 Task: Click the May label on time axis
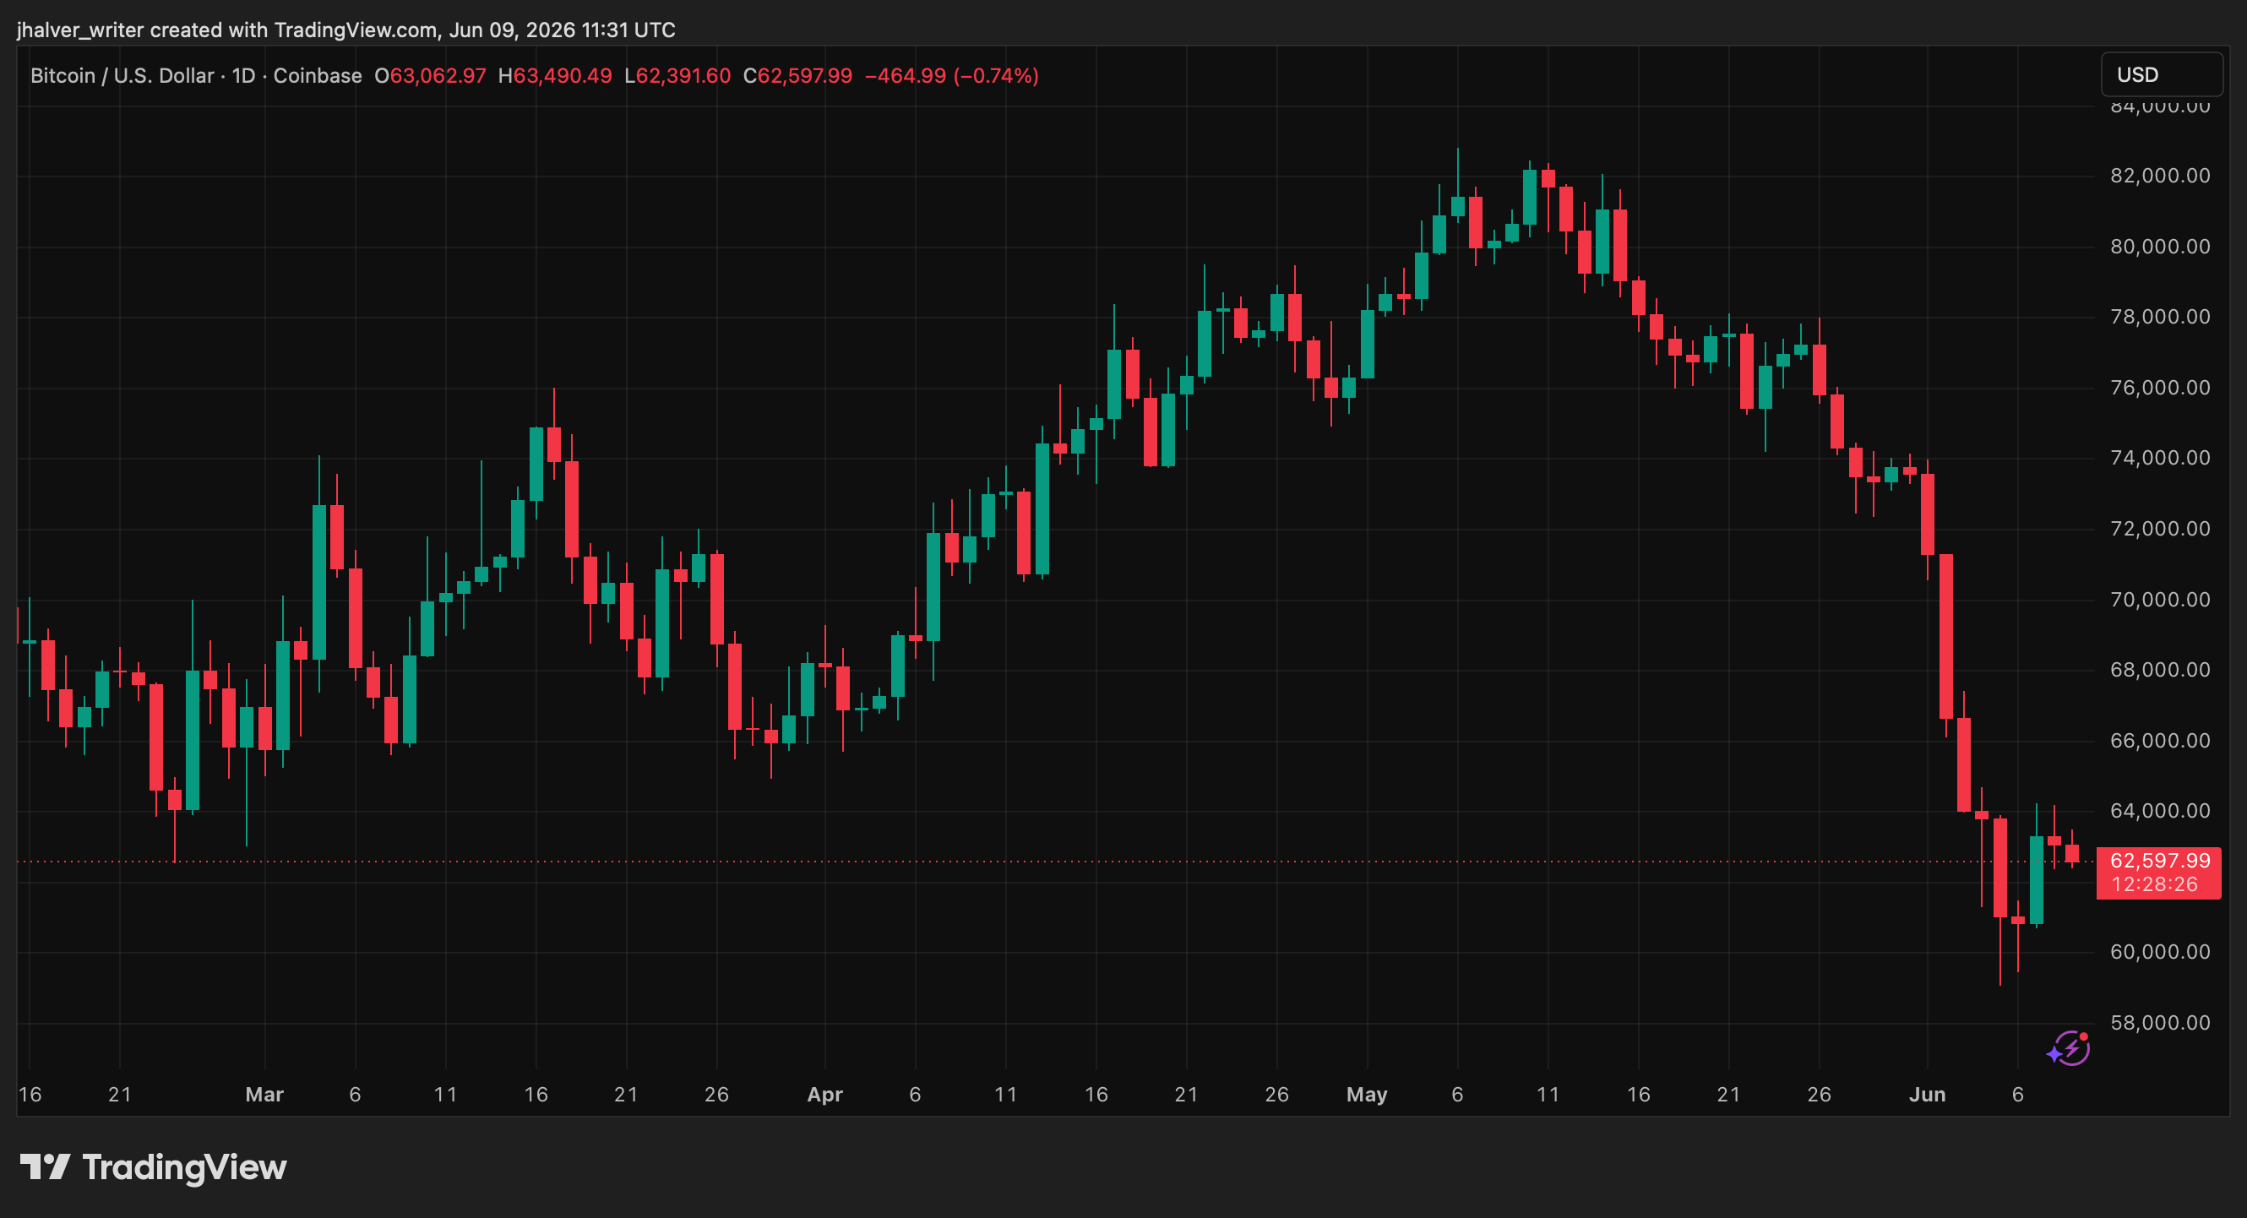tap(1367, 1095)
